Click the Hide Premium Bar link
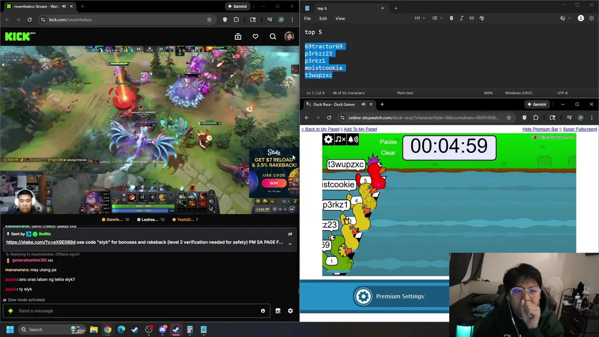Viewport: 599px width, 337px height. coord(540,129)
